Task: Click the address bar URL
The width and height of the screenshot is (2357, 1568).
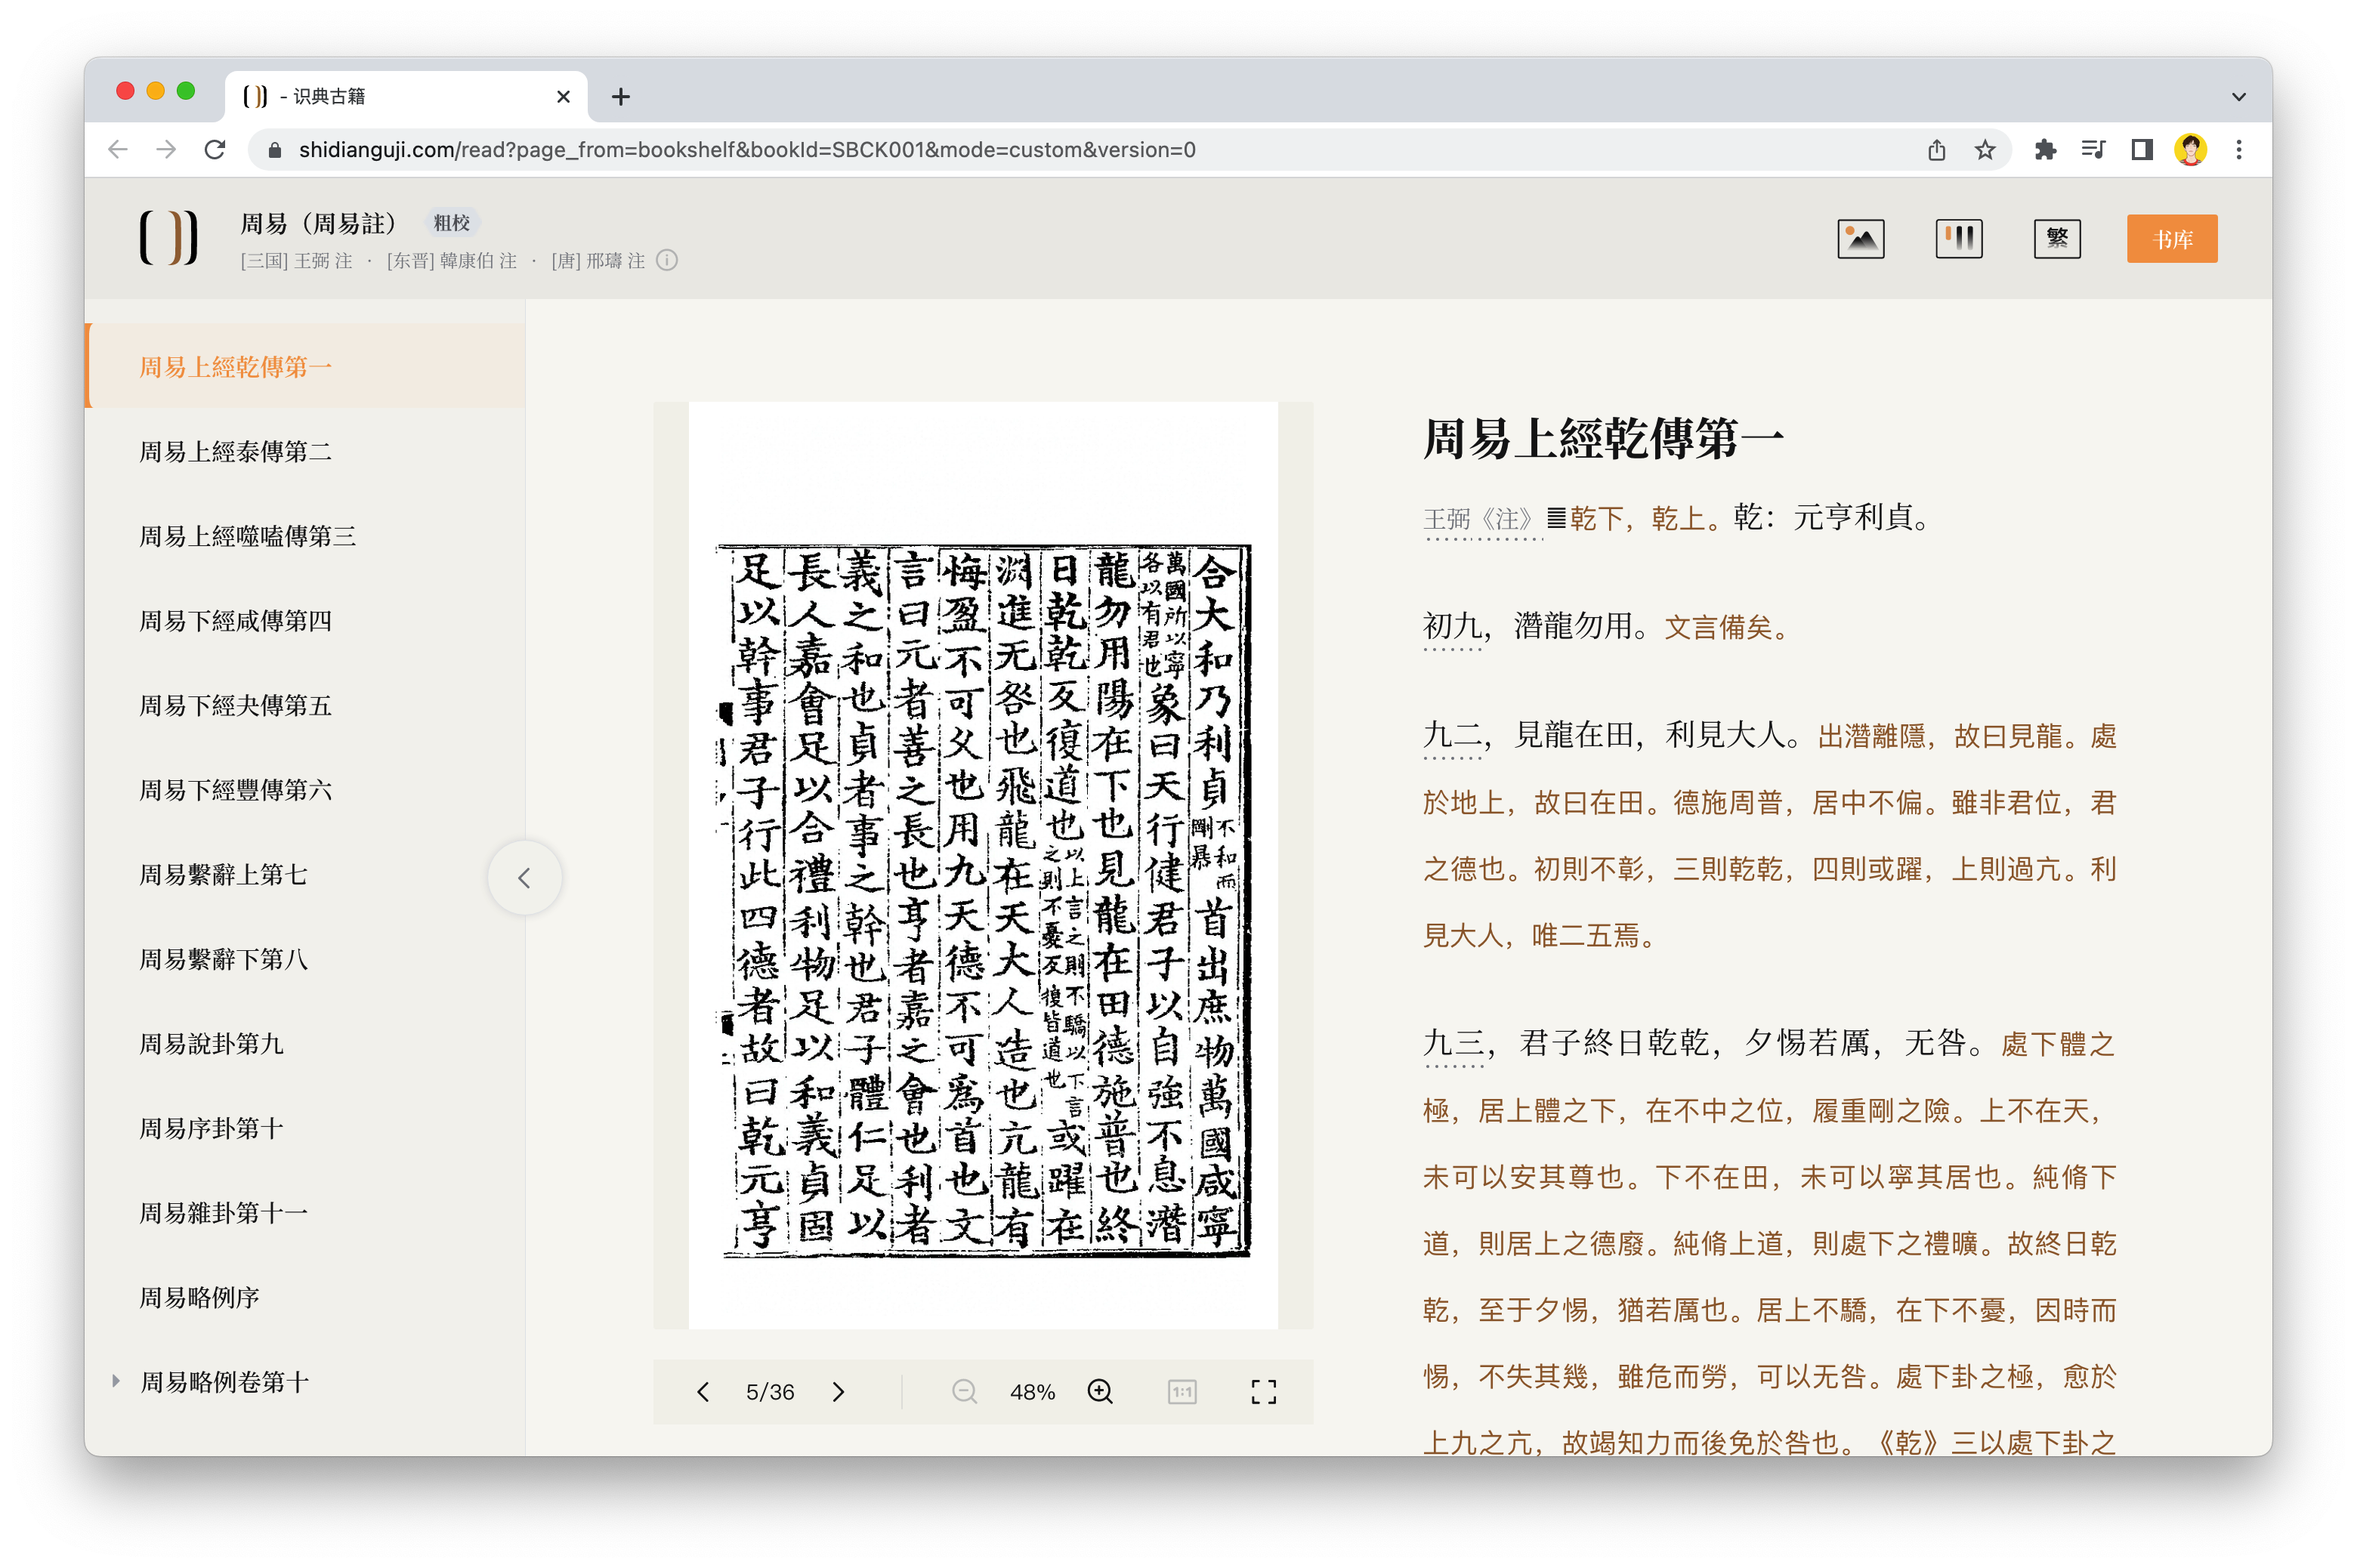Action: [x=747, y=150]
